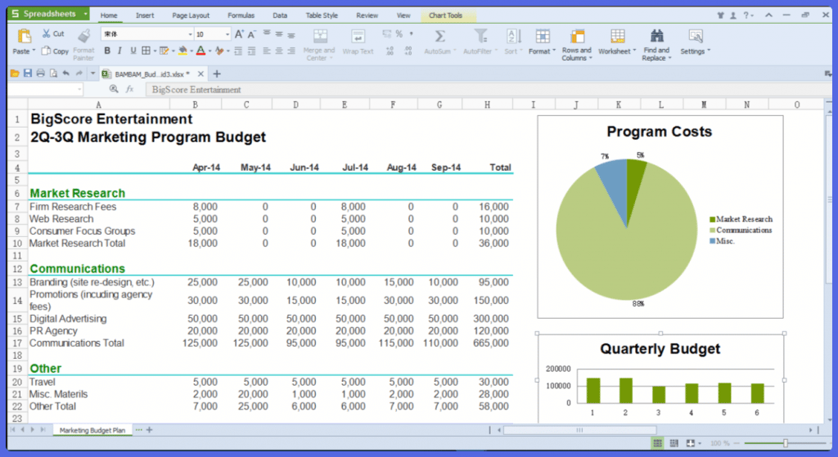The width and height of the screenshot is (838, 457).
Task: Decrease font size with small A
Action: click(251, 34)
